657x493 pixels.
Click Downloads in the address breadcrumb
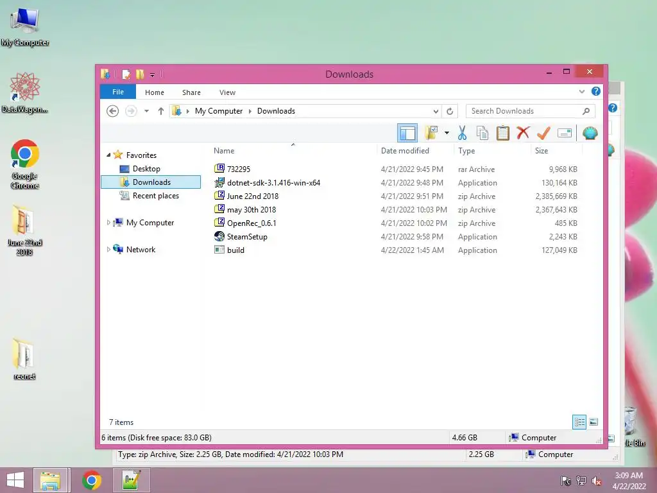click(276, 111)
